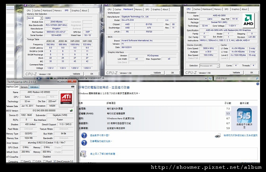Image resolution: width=266 pixels, height=172 pixels.
Task: Click the AMD A8-3850 processor name field
Action: (x=219, y=15)
